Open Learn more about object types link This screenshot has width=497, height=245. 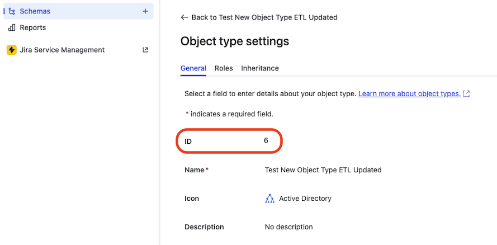tap(409, 94)
